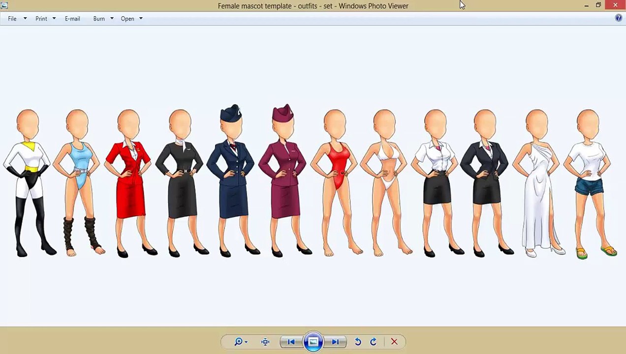The height and width of the screenshot is (354, 626).
Task: Open the Print menu
Action: click(x=41, y=19)
